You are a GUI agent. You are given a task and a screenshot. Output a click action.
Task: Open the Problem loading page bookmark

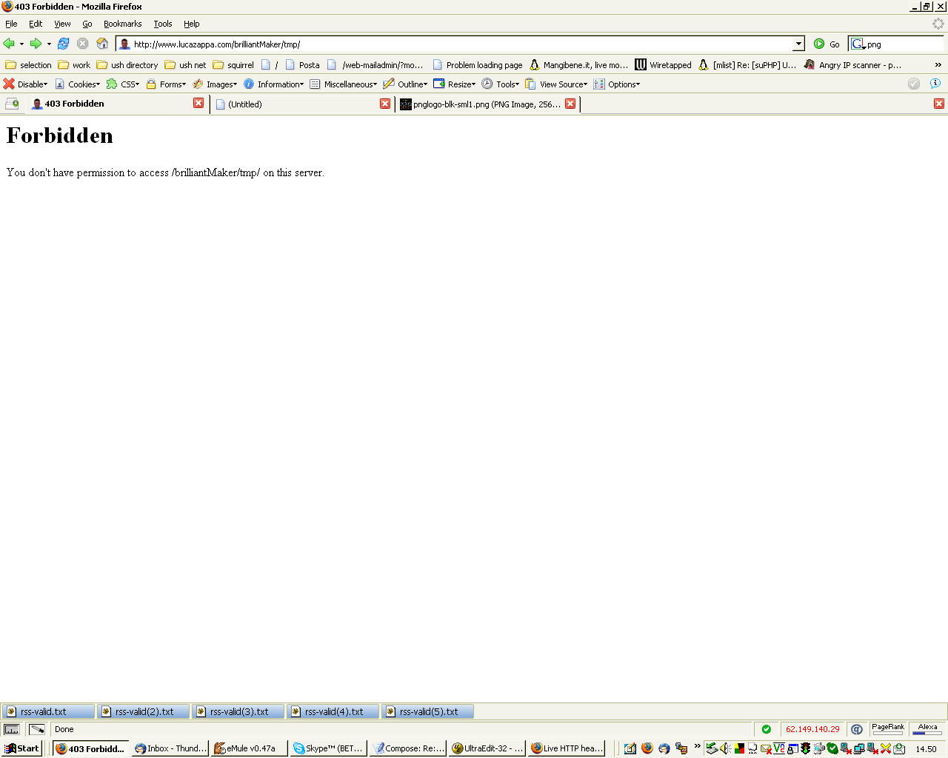[478, 65]
